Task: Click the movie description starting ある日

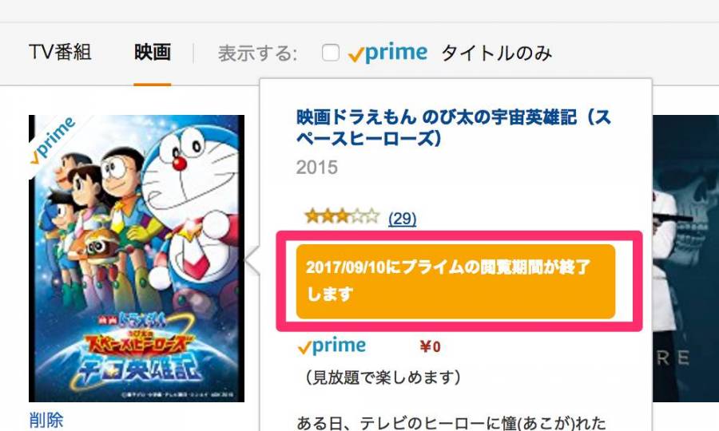Action: pos(451,422)
